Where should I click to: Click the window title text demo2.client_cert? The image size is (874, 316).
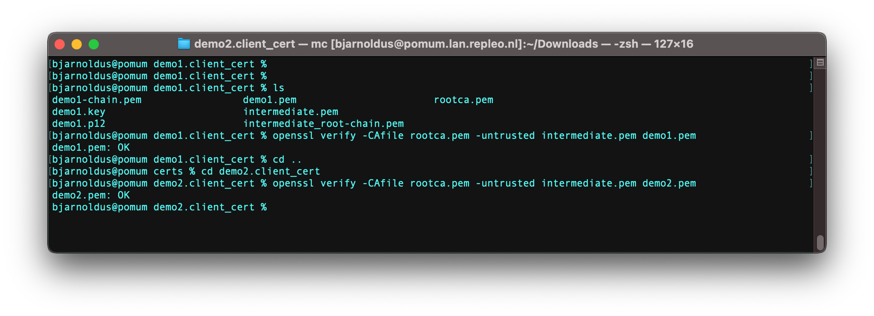tap(244, 44)
